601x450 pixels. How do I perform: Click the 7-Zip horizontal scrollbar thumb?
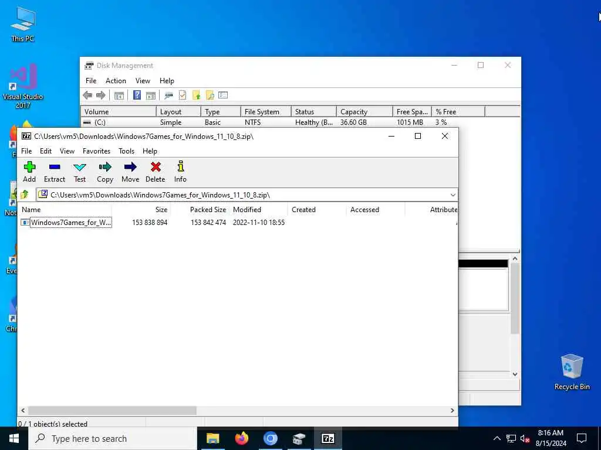click(x=112, y=410)
